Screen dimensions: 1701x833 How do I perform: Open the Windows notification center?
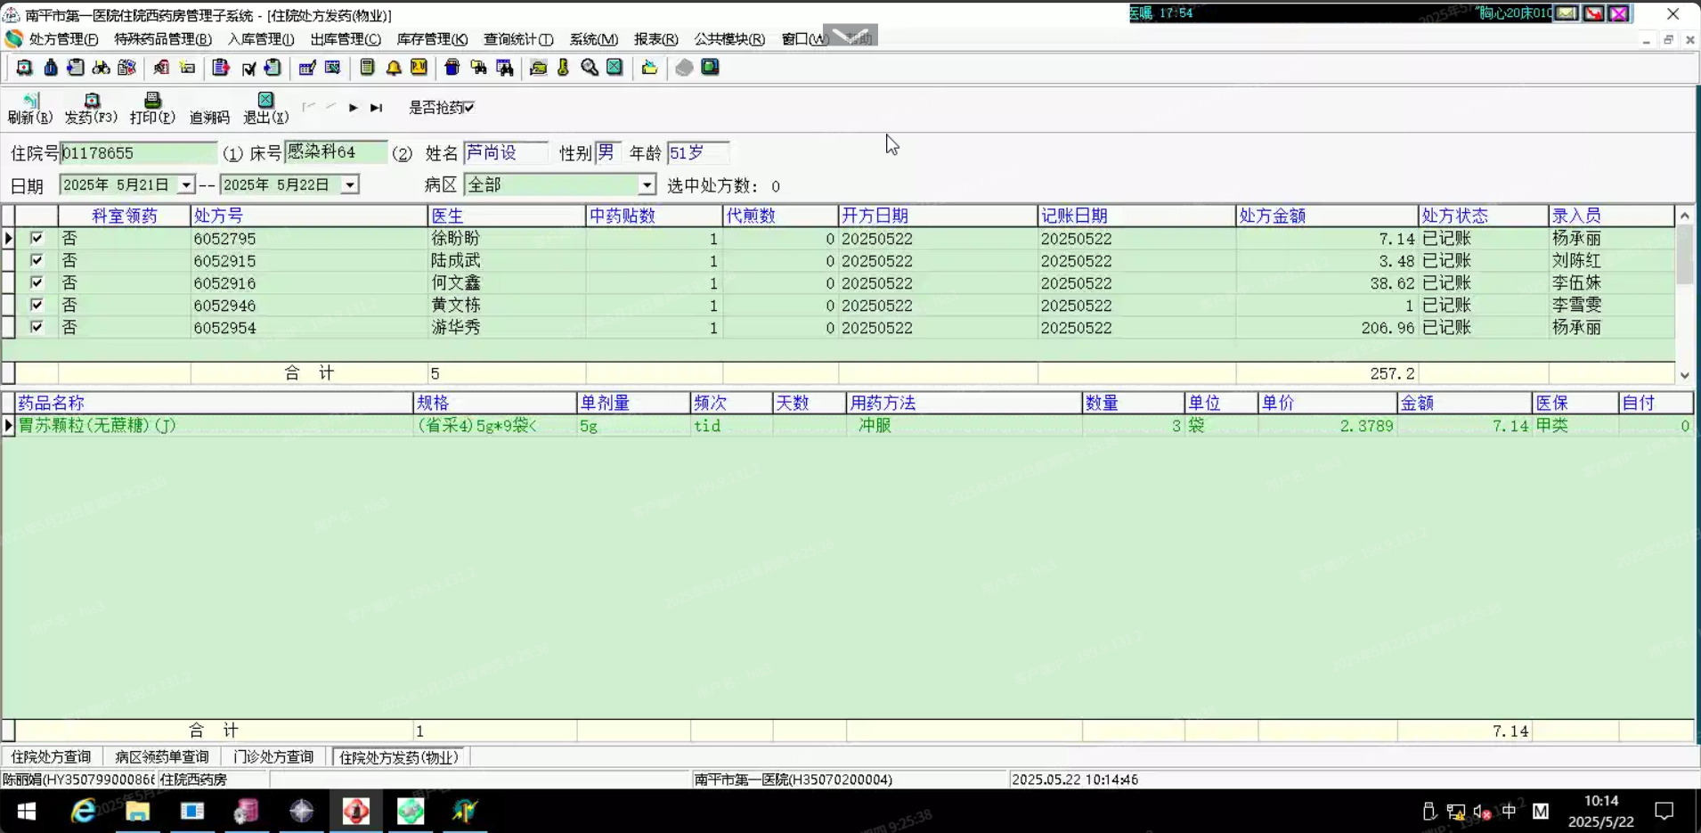(x=1664, y=811)
